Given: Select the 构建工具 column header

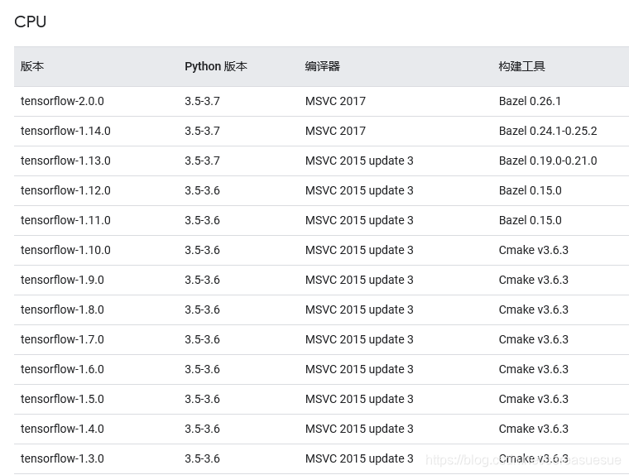Looking at the screenshot, I should click(x=522, y=66).
